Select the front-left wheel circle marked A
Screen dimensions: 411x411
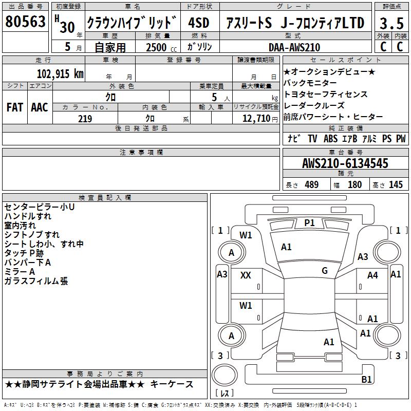coord(231,252)
